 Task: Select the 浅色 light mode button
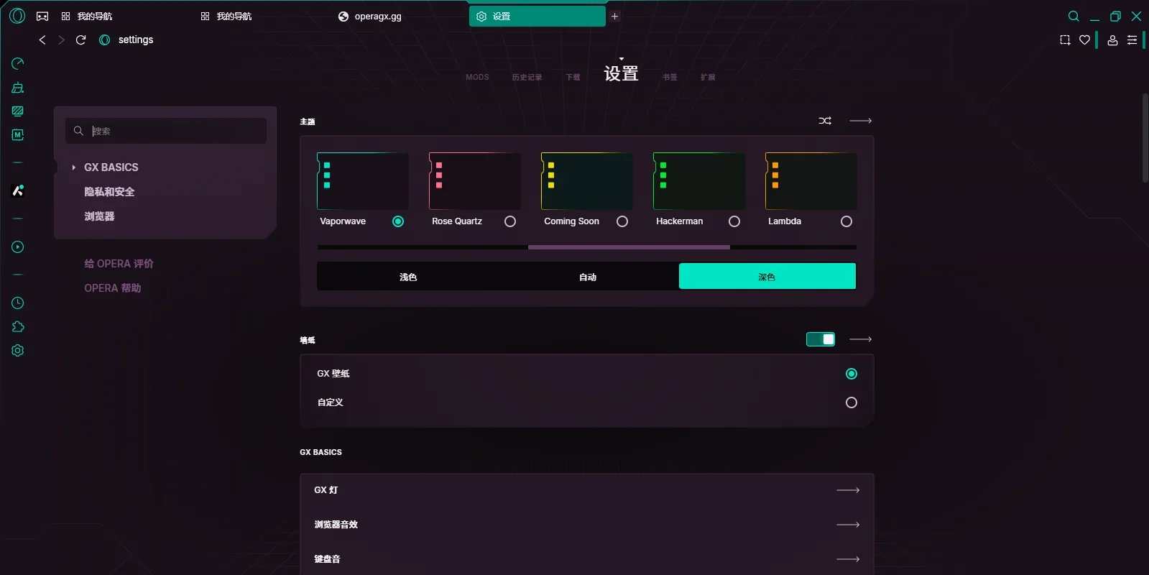(407, 277)
